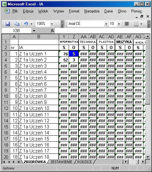Open the Name Box dropdown arrow
152x172 pixels.
(x=34, y=31)
